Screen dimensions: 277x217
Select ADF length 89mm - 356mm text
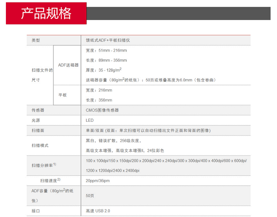(x=106, y=60)
